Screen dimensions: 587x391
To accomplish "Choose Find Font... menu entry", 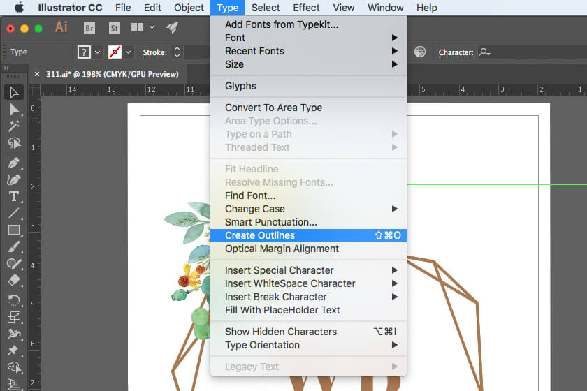I will coord(308,195).
